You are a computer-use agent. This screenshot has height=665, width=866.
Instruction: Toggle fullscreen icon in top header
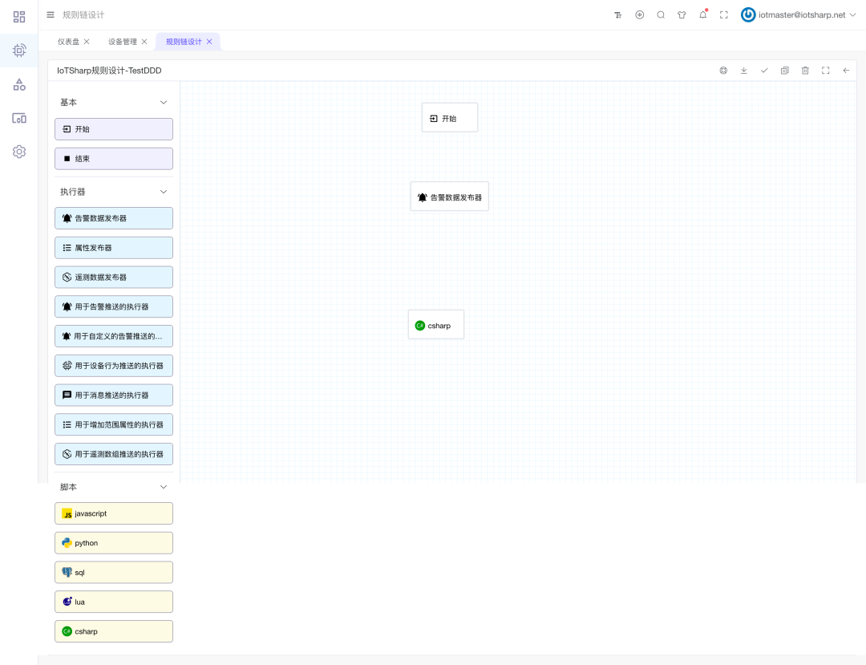pyautogui.click(x=724, y=15)
